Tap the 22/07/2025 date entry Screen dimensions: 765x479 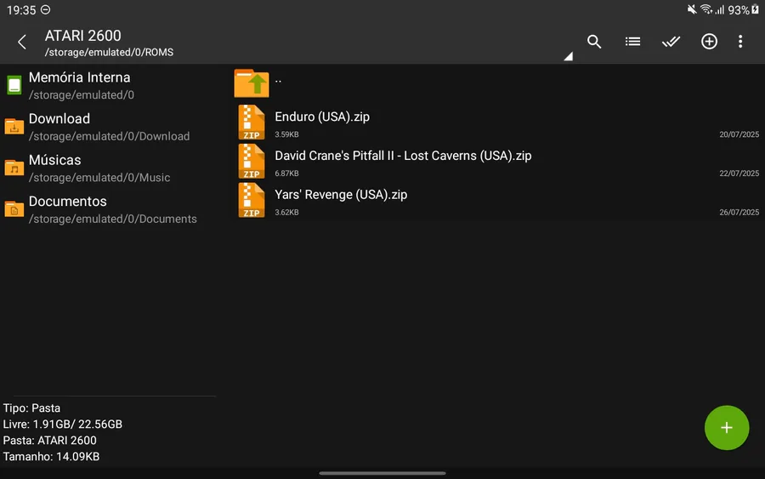739,174
